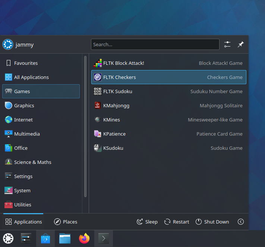Open the Office category
265x247 pixels.
coord(41,148)
